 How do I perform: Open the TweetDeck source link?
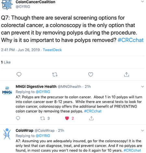(x=52, y=50)
